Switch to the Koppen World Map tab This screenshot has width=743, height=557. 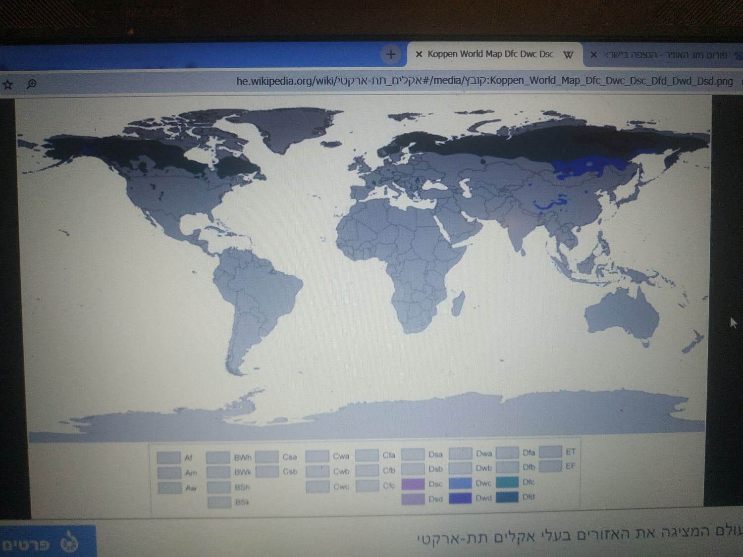click(x=490, y=54)
